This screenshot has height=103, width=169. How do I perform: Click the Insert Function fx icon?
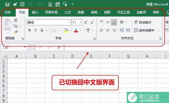point(59,47)
